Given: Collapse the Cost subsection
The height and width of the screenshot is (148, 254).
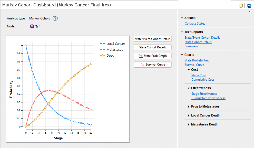Looking at the screenshot, I should coord(189,69).
